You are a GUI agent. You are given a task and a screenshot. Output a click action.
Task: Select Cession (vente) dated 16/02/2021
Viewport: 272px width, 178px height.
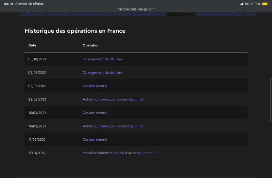click(95, 113)
